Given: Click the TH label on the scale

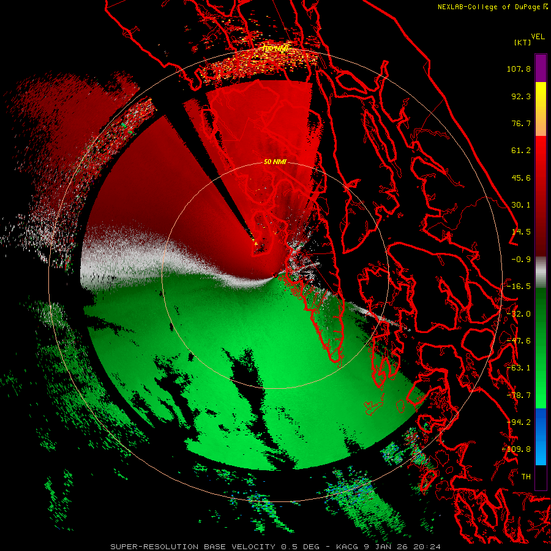Looking at the screenshot, I should point(526,477).
